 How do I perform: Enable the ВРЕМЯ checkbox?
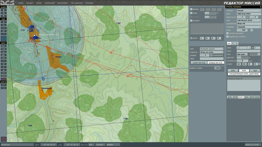[191, 9]
